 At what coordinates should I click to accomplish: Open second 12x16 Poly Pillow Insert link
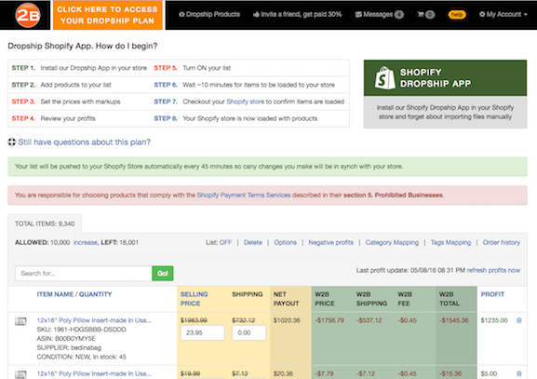click(94, 373)
